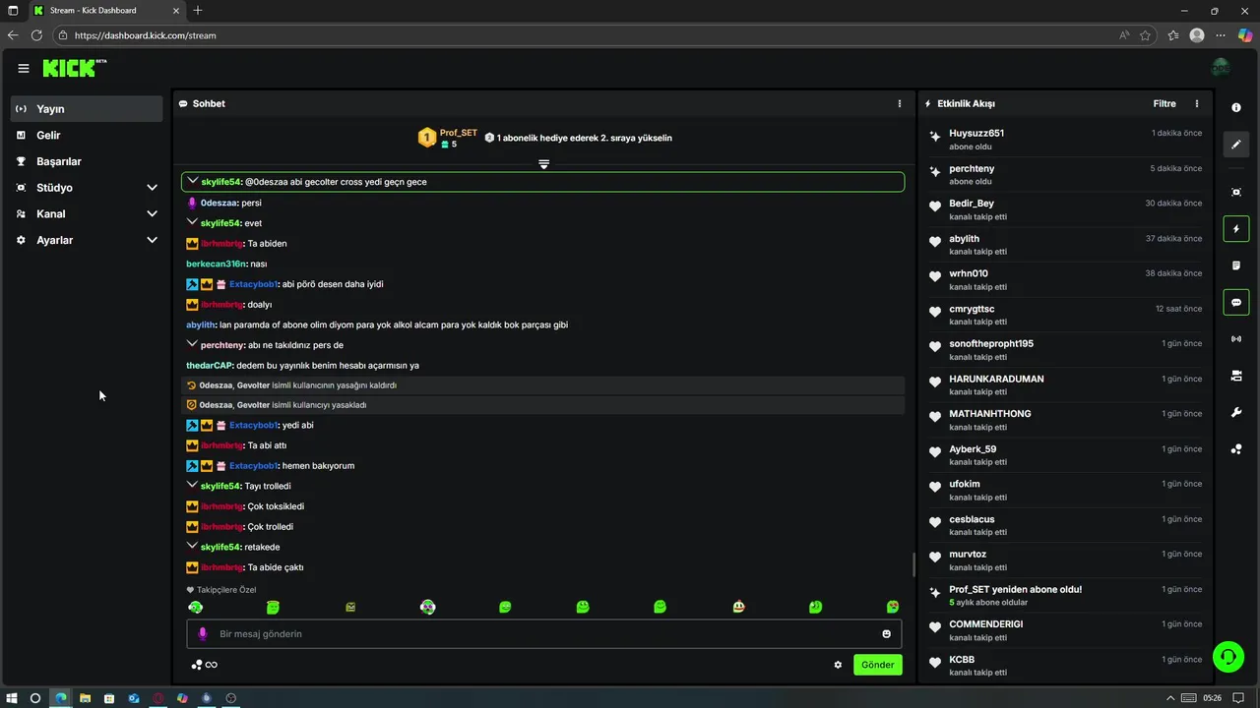The image size is (1260, 708).
Task: Open Gelir in the left sidebar
Action: [x=87, y=135]
